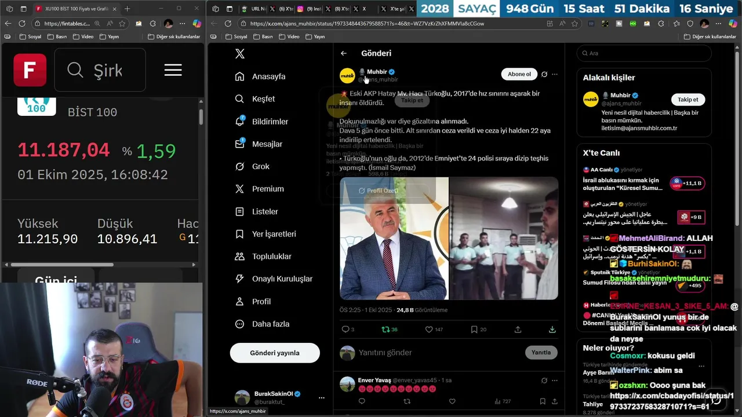Image resolution: width=742 pixels, height=417 pixels.
Task: Reload the X page
Action: 228,24
